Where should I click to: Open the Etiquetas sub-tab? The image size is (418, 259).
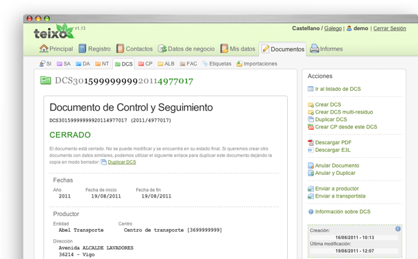click(x=217, y=64)
